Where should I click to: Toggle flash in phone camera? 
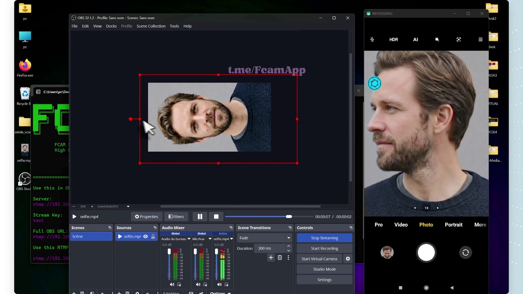pos(372,40)
